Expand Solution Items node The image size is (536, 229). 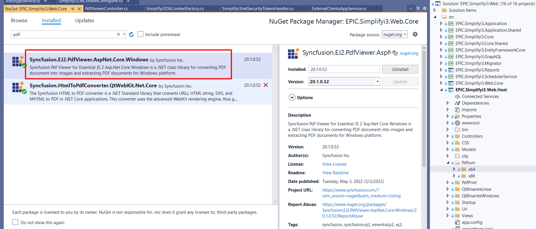tap(435, 10)
